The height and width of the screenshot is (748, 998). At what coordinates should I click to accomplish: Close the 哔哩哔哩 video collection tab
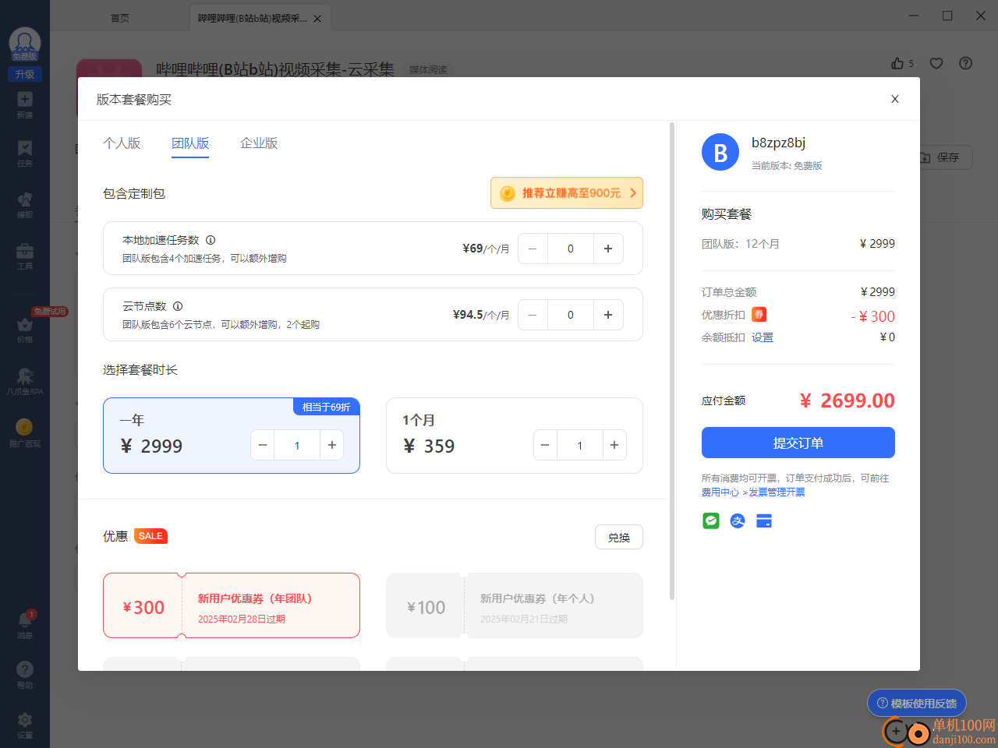click(317, 19)
